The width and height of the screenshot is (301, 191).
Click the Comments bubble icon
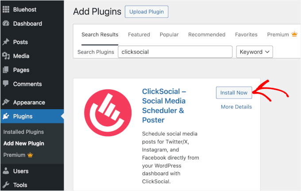pos(6,84)
